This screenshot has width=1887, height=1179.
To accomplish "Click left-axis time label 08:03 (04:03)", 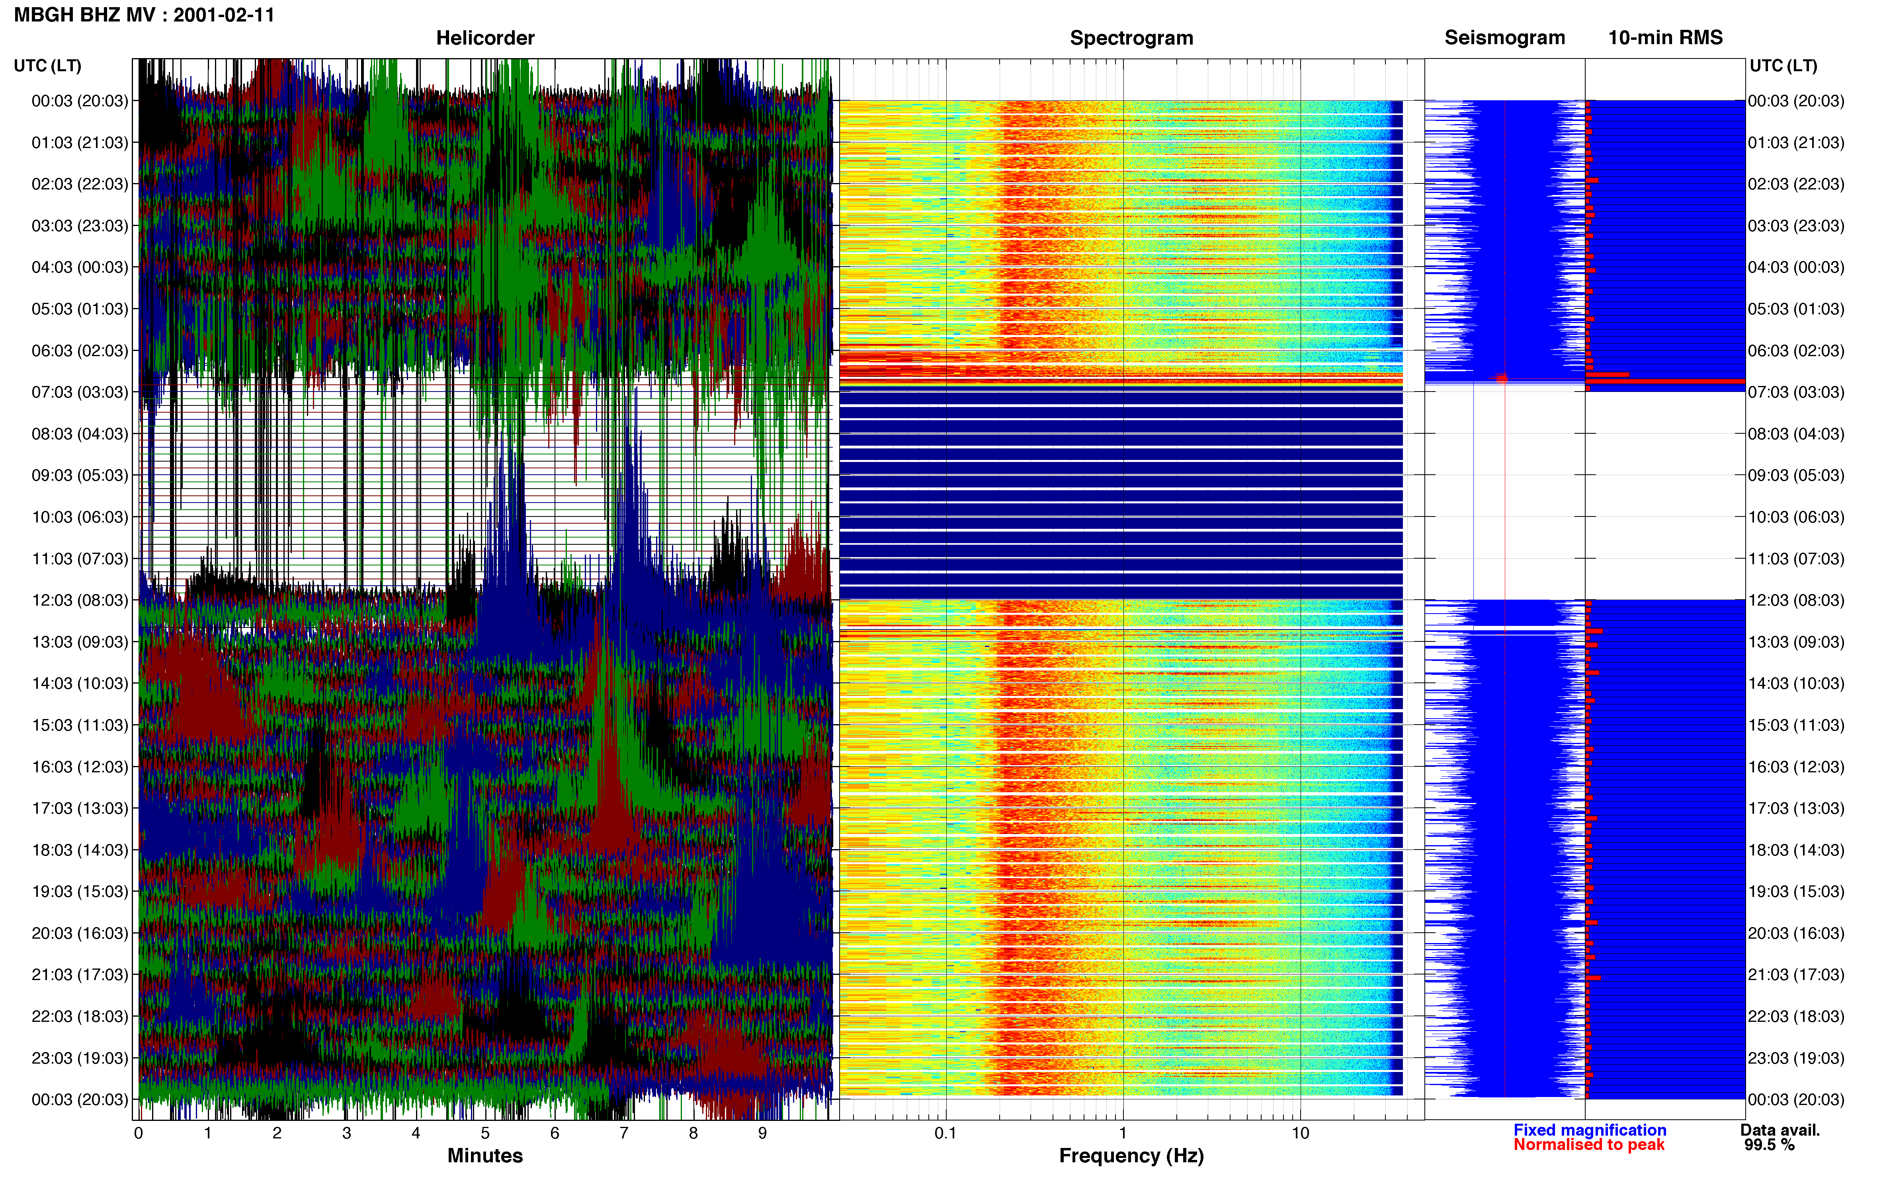I will coord(80,434).
